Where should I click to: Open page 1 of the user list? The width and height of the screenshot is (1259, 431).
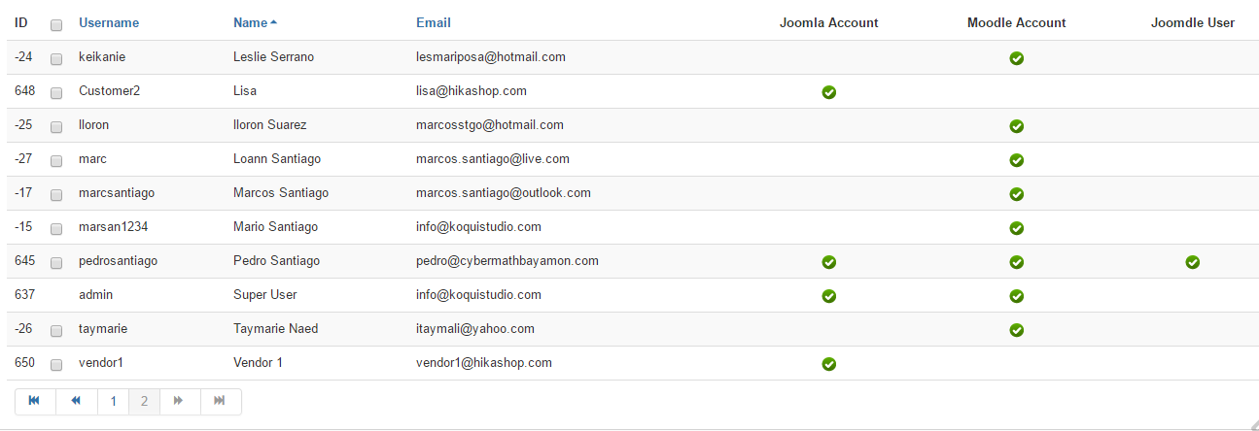coord(113,401)
